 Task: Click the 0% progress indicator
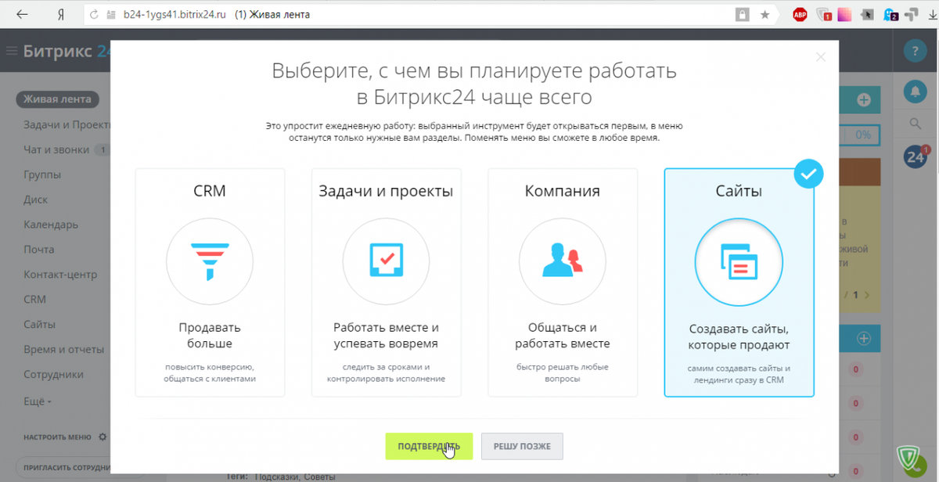(864, 135)
